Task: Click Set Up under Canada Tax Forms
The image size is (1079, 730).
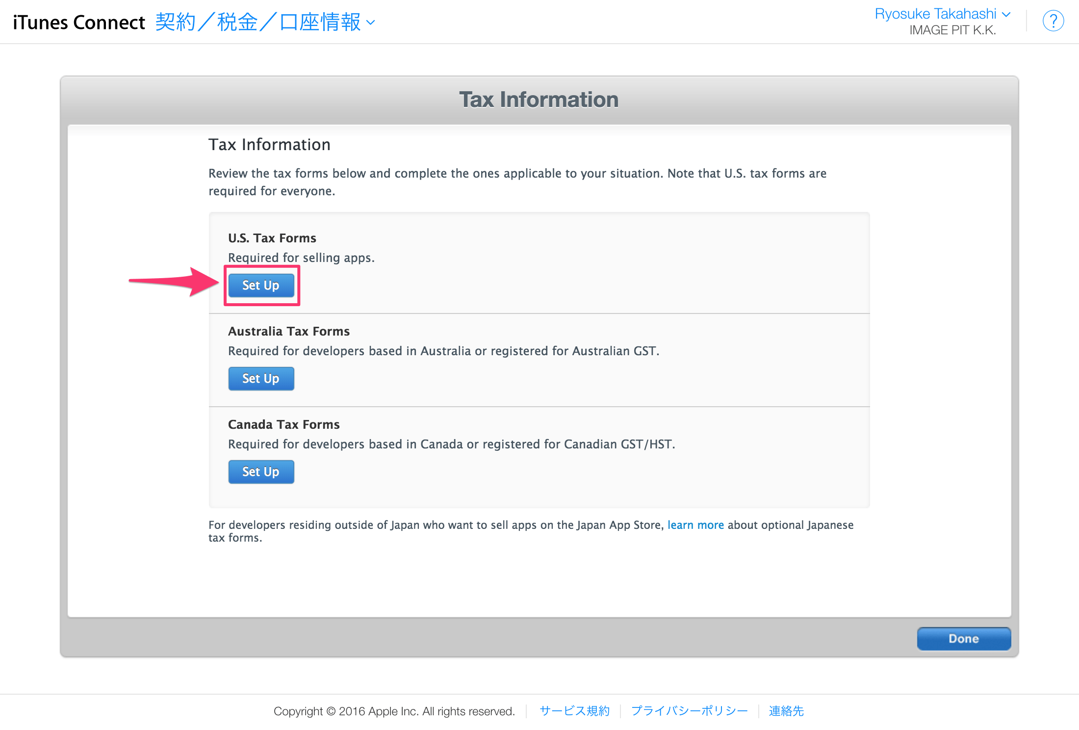Action: coord(261,472)
